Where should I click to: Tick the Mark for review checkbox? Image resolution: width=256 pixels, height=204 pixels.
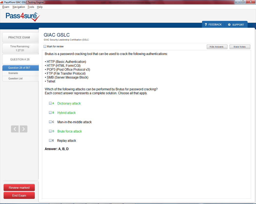45,46
